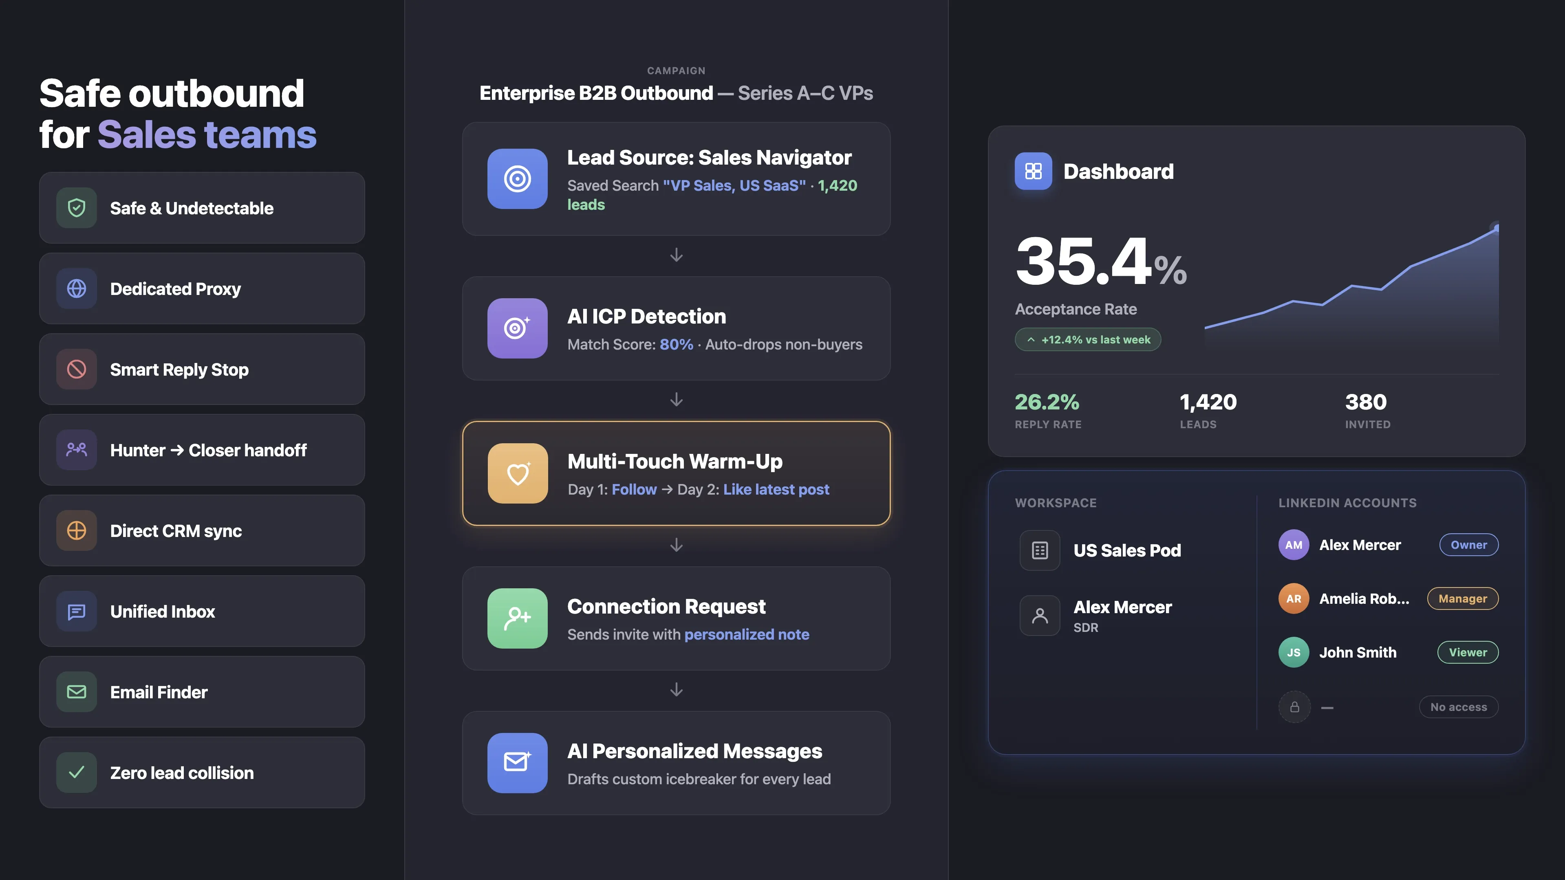Click the Amelia Rob... account name
The width and height of the screenshot is (1565, 880).
(1364, 599)
